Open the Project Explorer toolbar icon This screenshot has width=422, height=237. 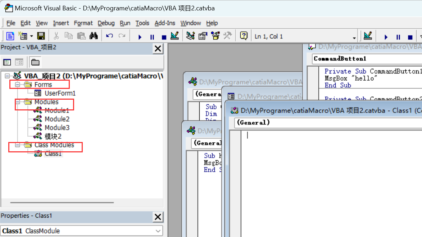(x=191, y=36)
